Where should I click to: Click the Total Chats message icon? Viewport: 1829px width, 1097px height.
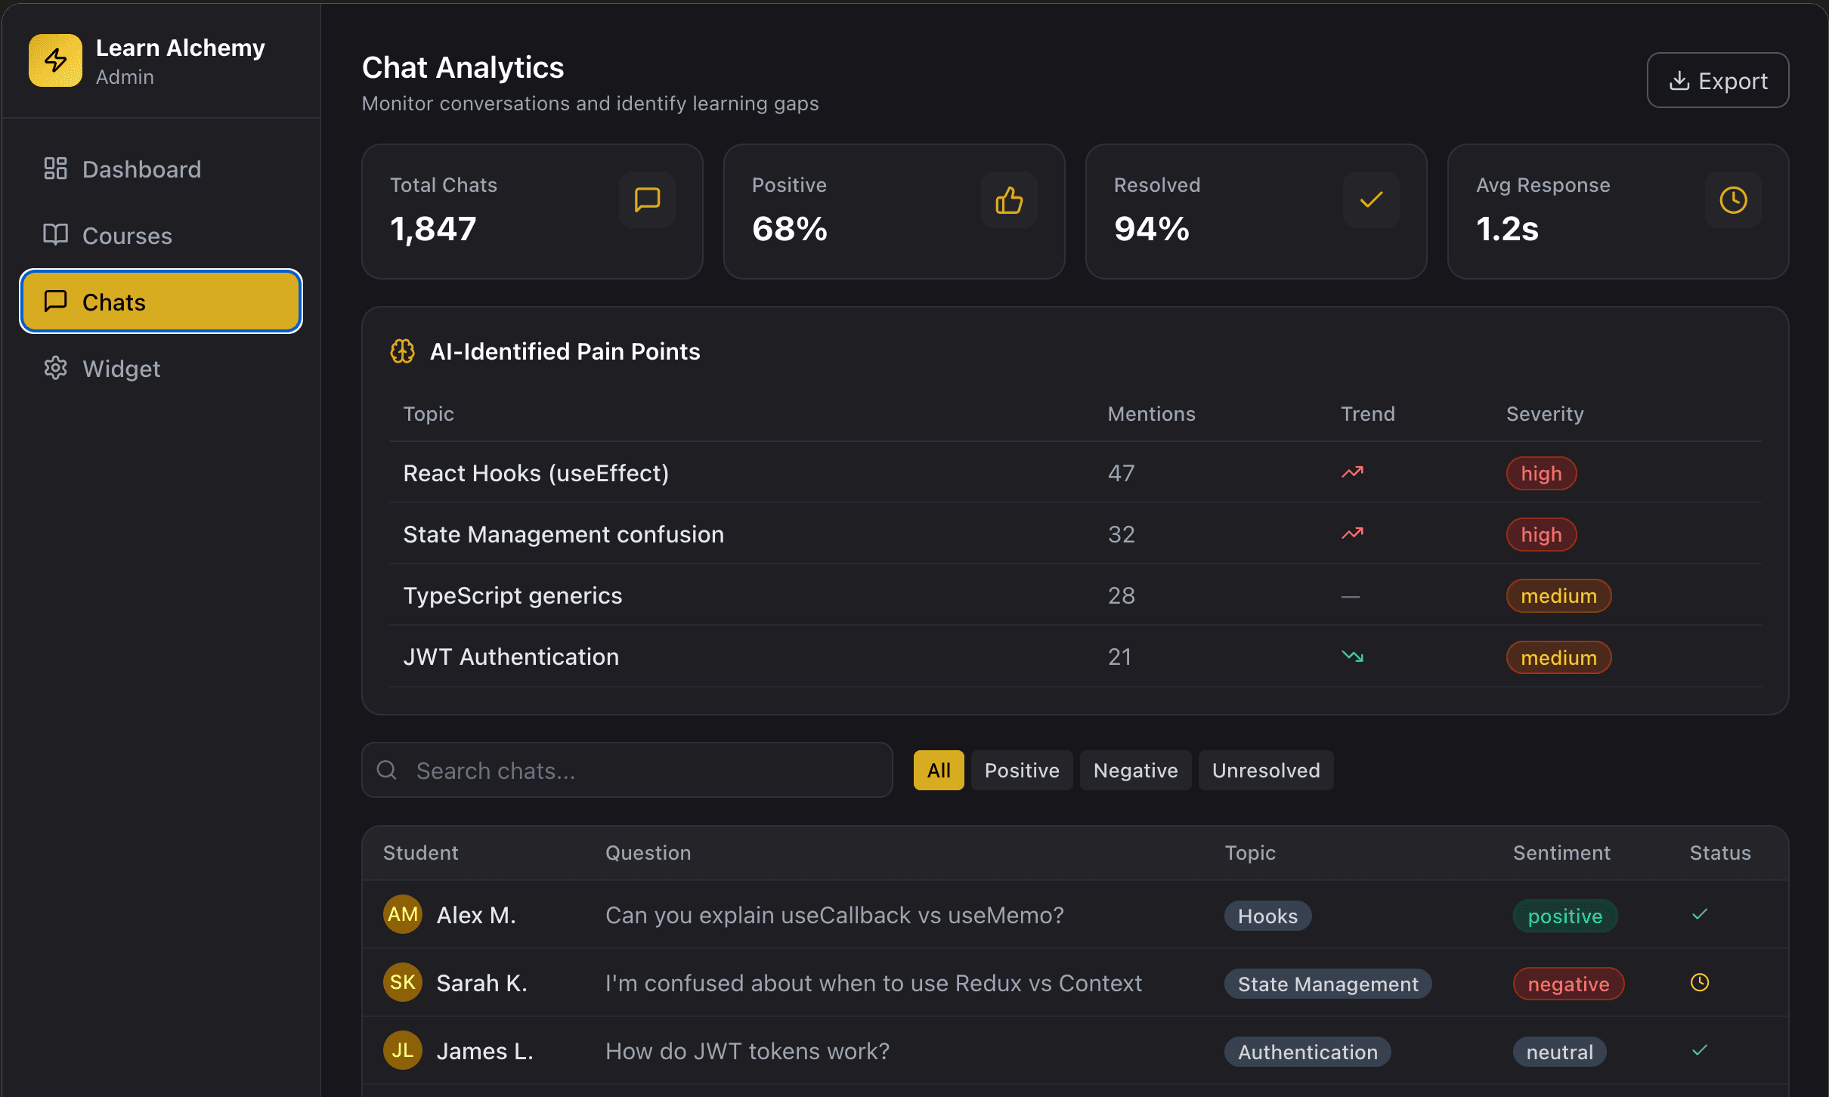coord(647,200)
